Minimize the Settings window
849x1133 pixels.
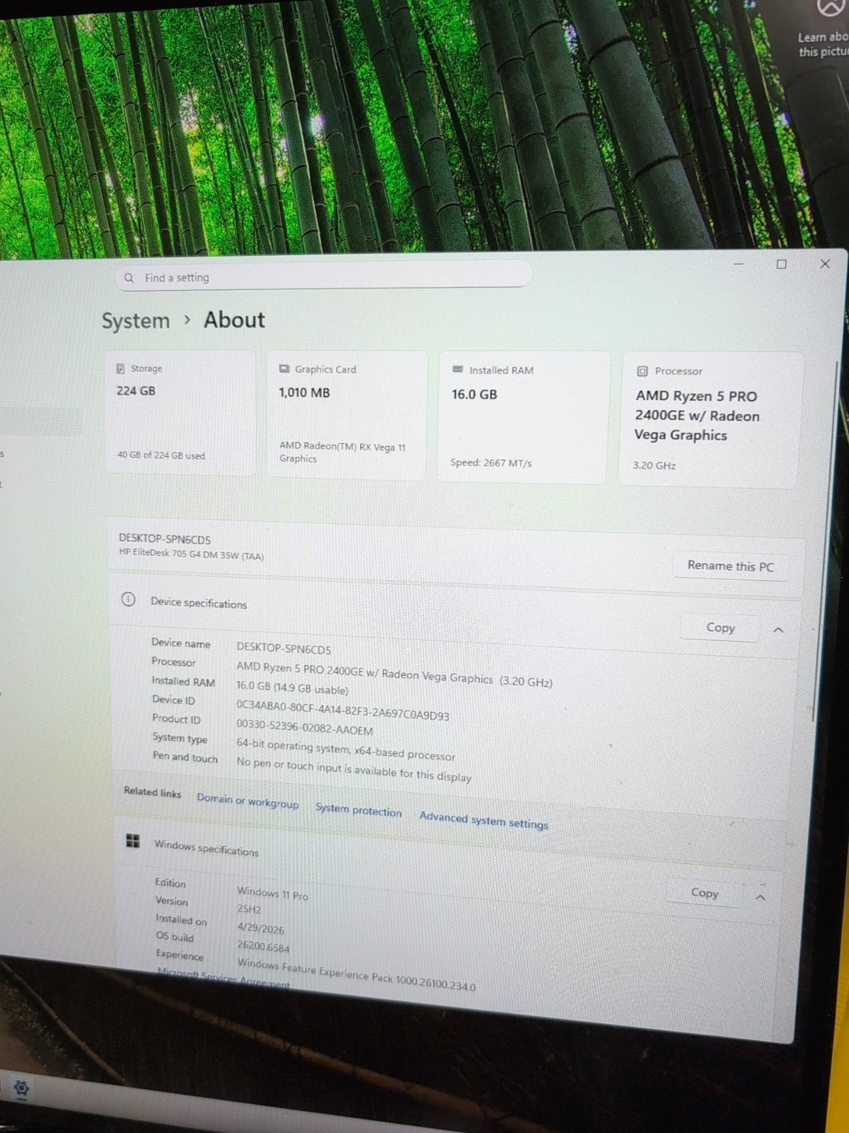coord(739,264)
